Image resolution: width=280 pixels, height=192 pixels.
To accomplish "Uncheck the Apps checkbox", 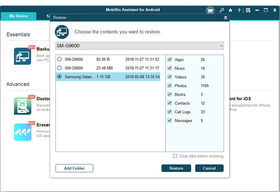I will pyautogui.click(x=170, y=60).
